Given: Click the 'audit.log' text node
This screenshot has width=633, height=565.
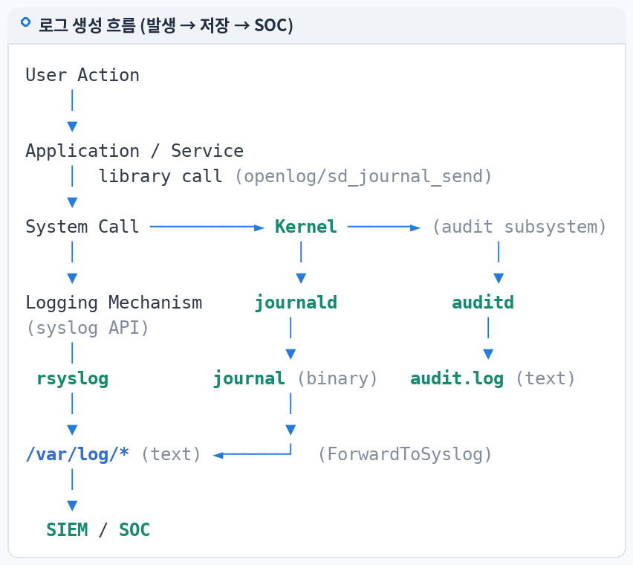Looking at the screenshot, I should click(x=457, y=379).
